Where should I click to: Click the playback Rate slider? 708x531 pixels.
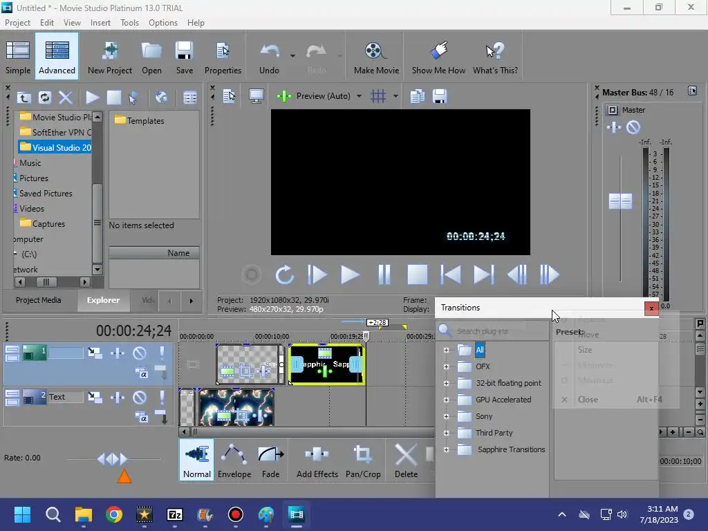coord(113,459)
